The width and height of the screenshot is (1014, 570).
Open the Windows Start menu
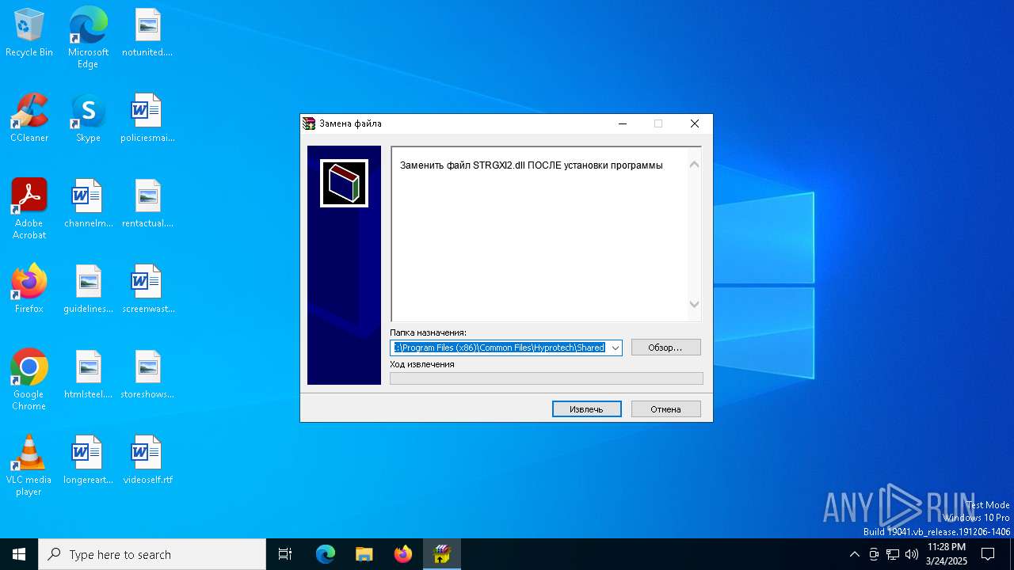point(19,554)
